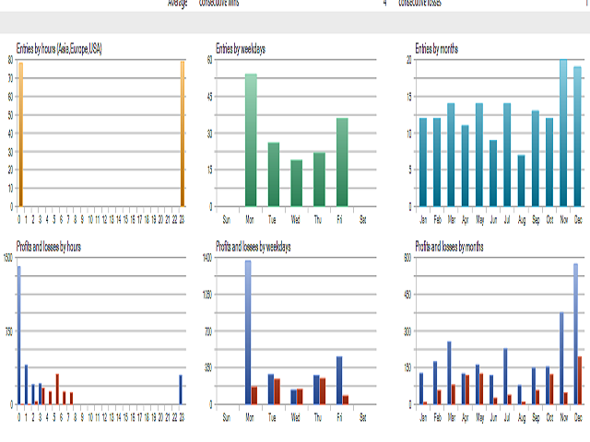Image resolution: width=590 pixels, height=442 pixels.
Task: Select the blue hour 23 profit bar in hours chart
Action: pos(181,390)
